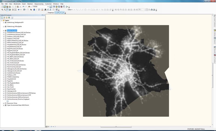
Task: Click the Save map document icon
Action: pos(7,7)
